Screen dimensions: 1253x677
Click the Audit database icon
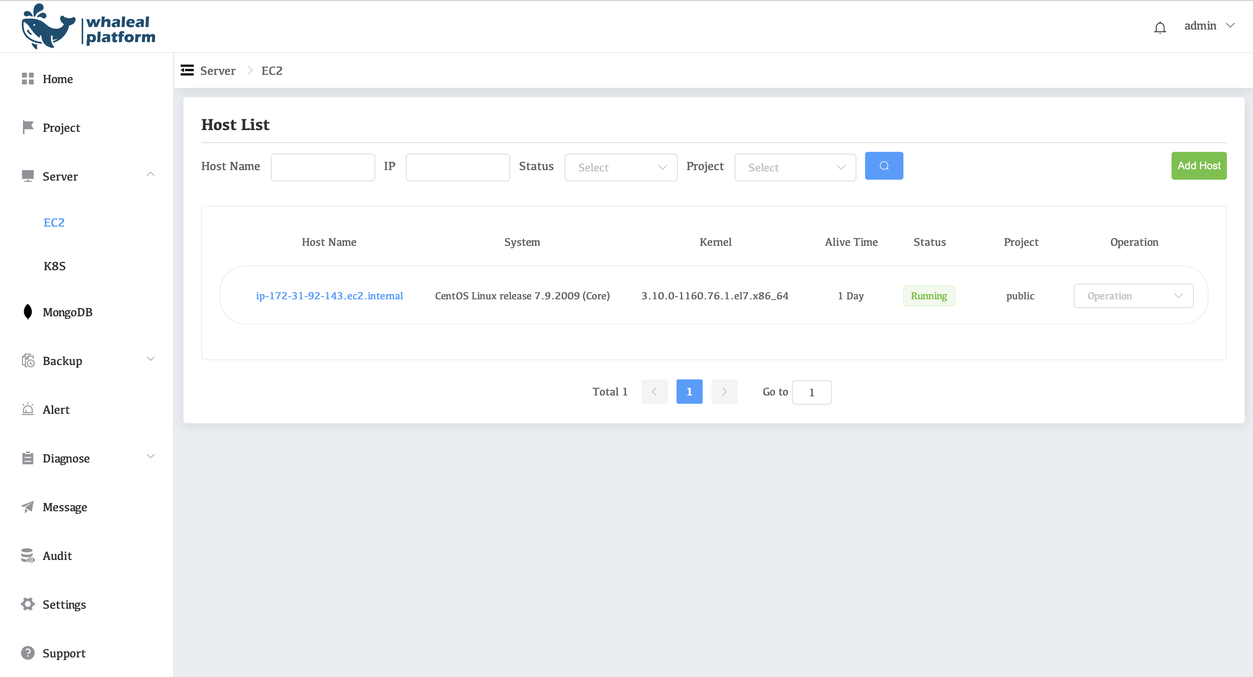28,556
